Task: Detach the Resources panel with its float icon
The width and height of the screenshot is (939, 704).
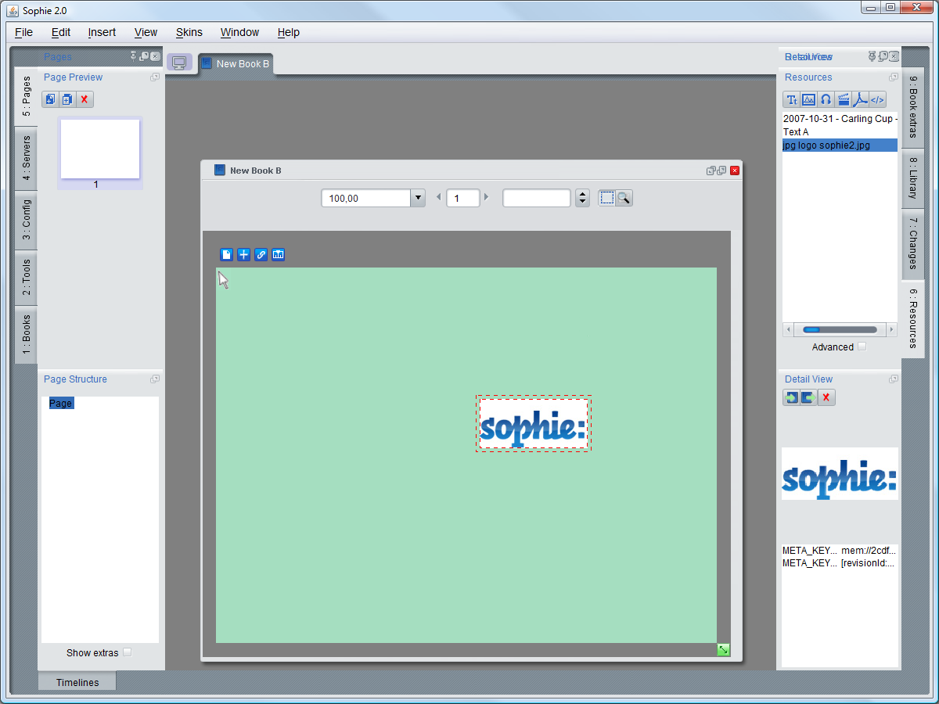Action: point(894,77)
